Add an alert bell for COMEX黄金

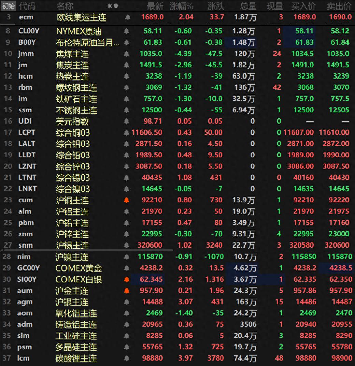tap(127, 268)
